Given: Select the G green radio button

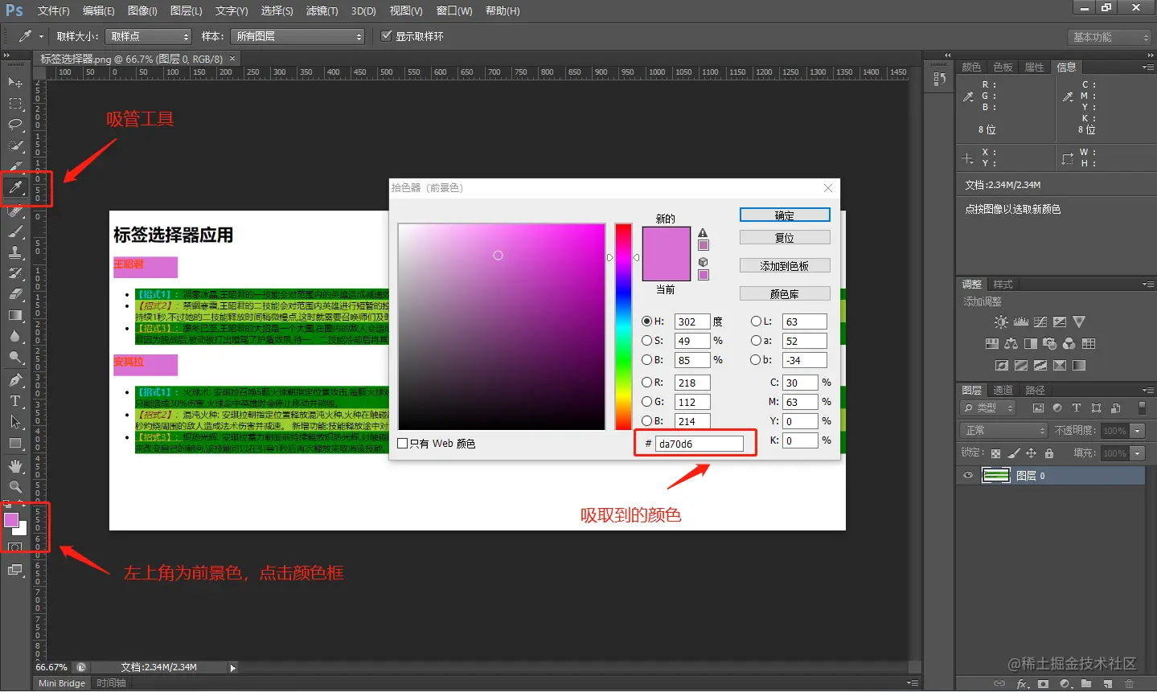Looking at the screenshot, I should [647, 401].
